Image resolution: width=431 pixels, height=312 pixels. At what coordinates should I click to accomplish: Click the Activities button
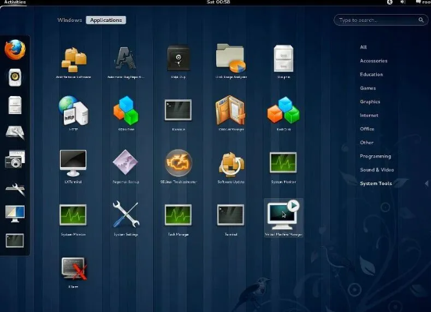[x=14, y=3]
